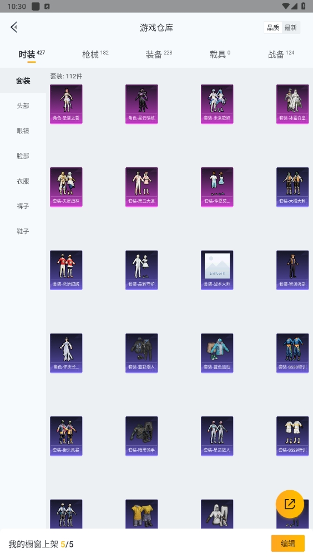
Task: Select the 裤子 sidebar category
Action: [x=23, y=206]
